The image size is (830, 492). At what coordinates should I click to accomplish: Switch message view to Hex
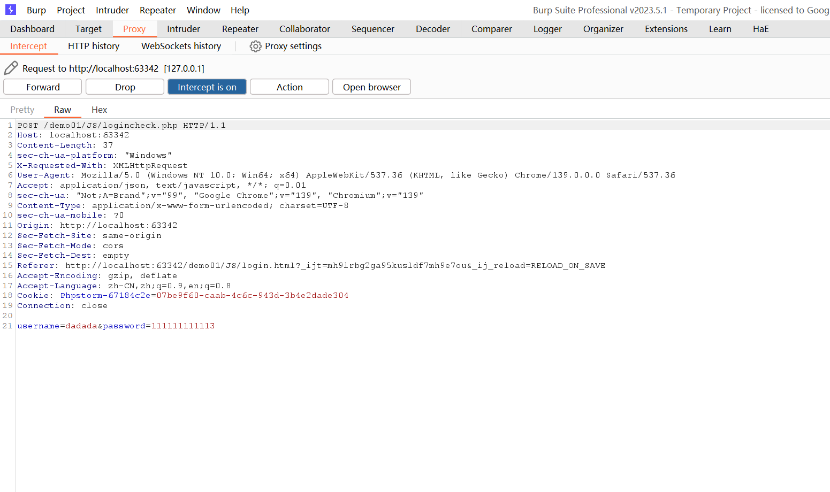point(99,110)
